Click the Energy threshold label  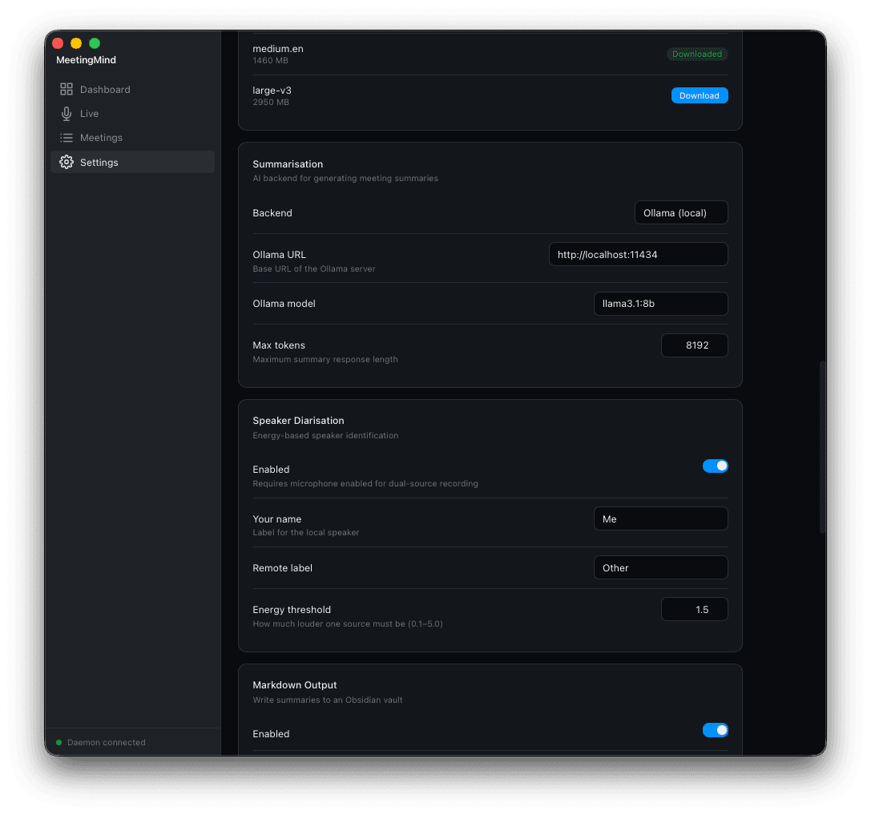tap(292, 609)
